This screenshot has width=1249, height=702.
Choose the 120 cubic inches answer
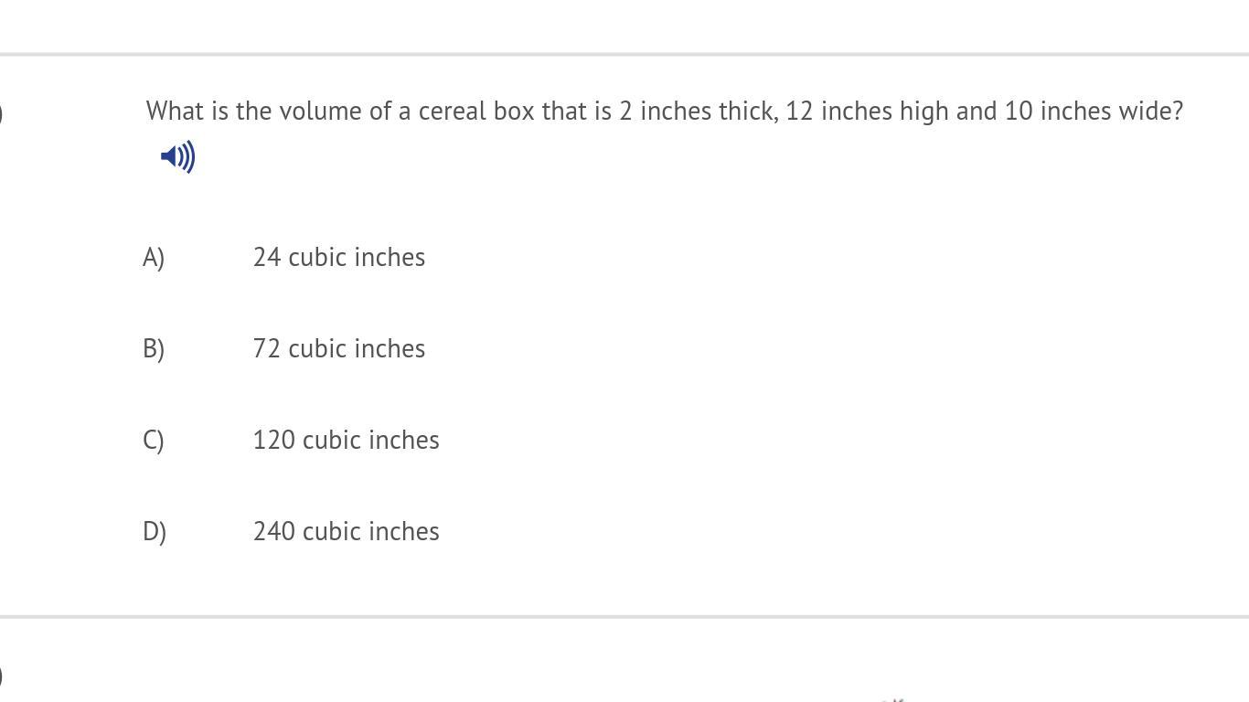(347, 440)
